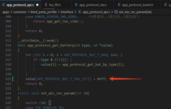Click app_protocal_get_bat_by_type call
This screenshot has width=171, height=109.
[x=90, y=65]
